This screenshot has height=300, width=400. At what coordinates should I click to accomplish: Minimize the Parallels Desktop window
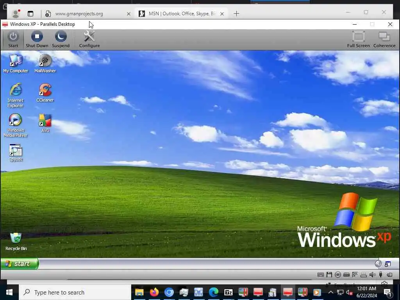[355, 24]
